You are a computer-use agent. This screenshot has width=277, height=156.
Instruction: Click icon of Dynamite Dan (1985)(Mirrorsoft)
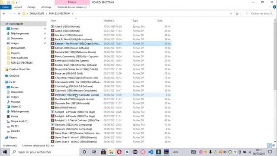tap(52, 103)
